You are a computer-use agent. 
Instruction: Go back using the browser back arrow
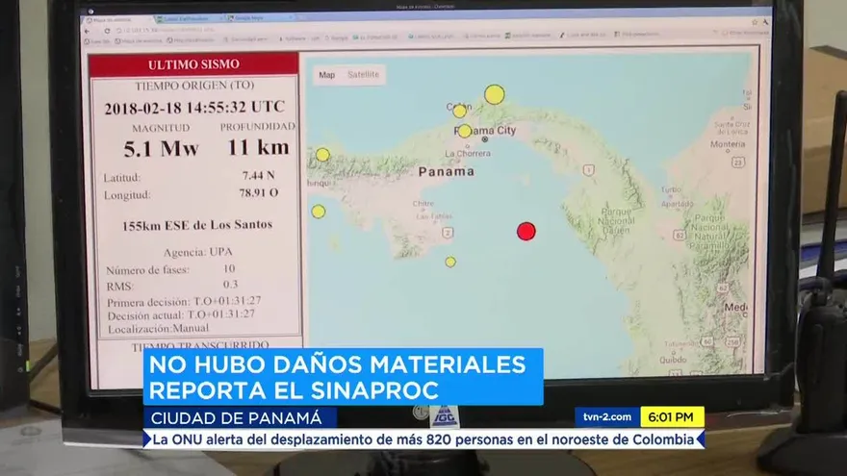pos(88,32)
